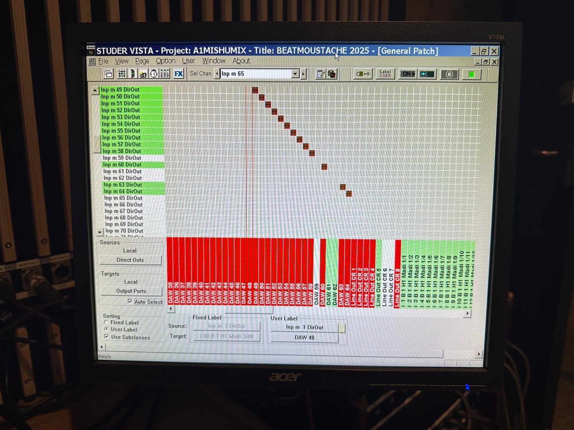Click the crosspoint on Inp m 60 DirOut row
574x430 pixels.
click(324, 167)
